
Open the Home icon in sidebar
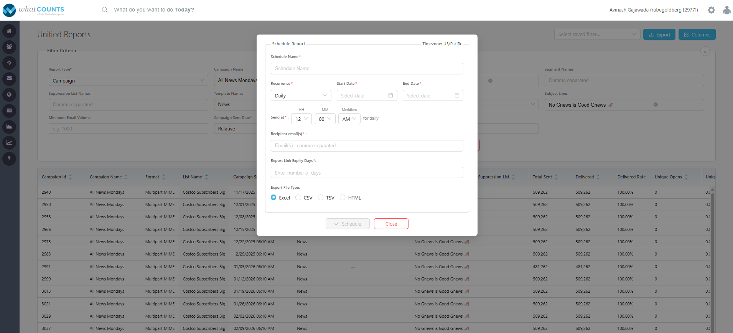coord(9,31)
